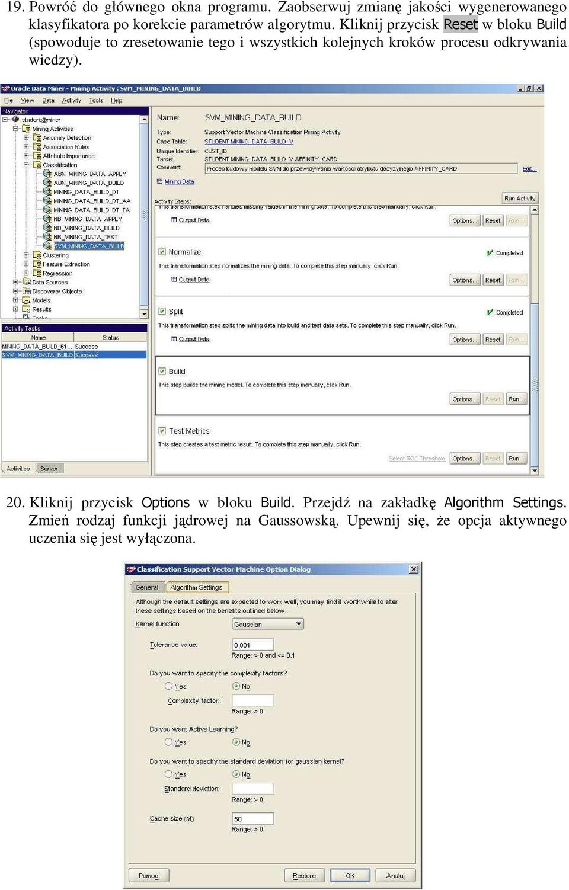The height and width of the screenshot is (890, 569).
Task: Click the Discoverer Objects icon
Action: click(x=26, y=291)
